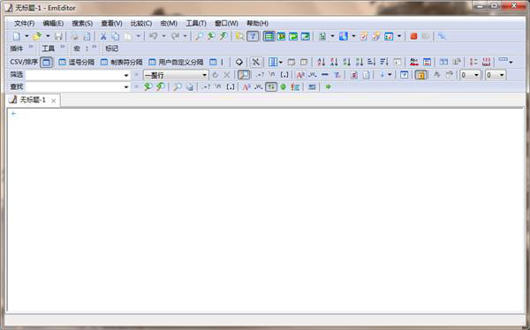Click the Find in Files folder-magnifier icon

pos(239,36)
